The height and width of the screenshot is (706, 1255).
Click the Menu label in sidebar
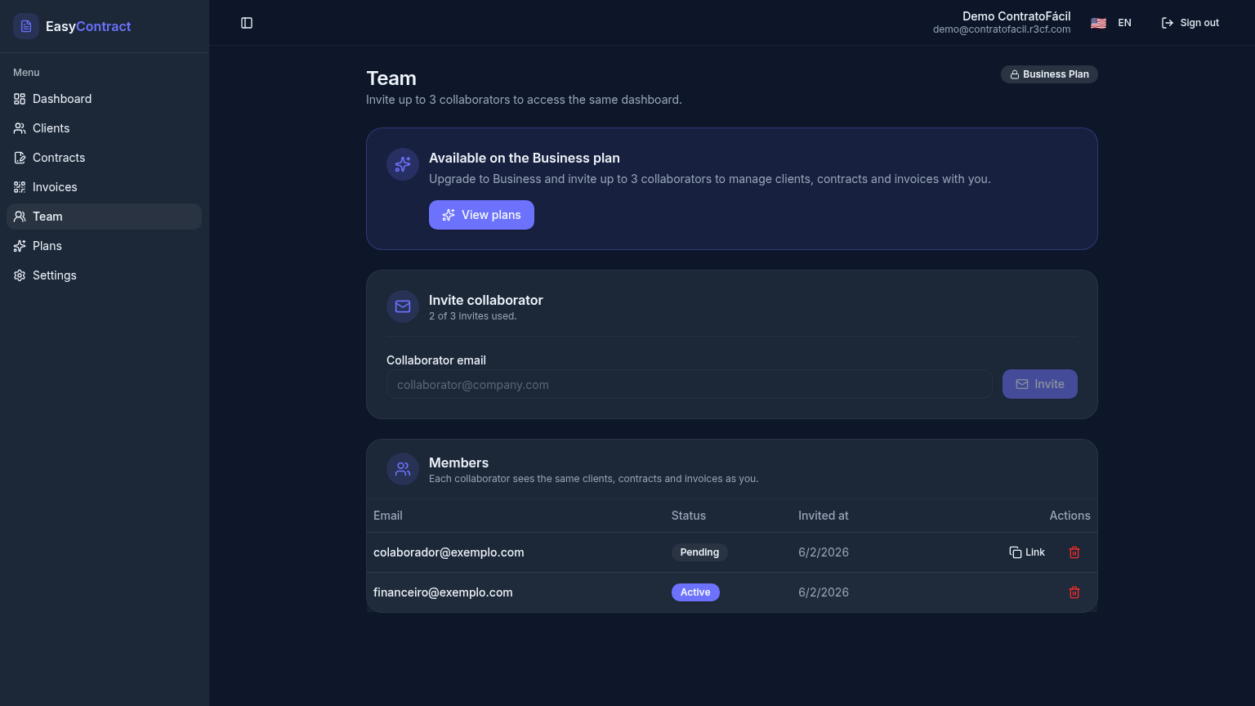[26, 73]
